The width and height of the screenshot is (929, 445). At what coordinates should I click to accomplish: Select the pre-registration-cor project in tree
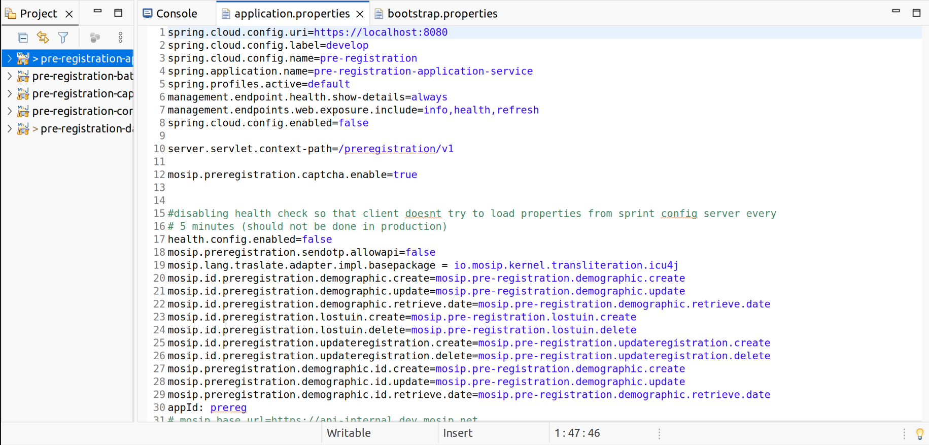tap(82, 111)
